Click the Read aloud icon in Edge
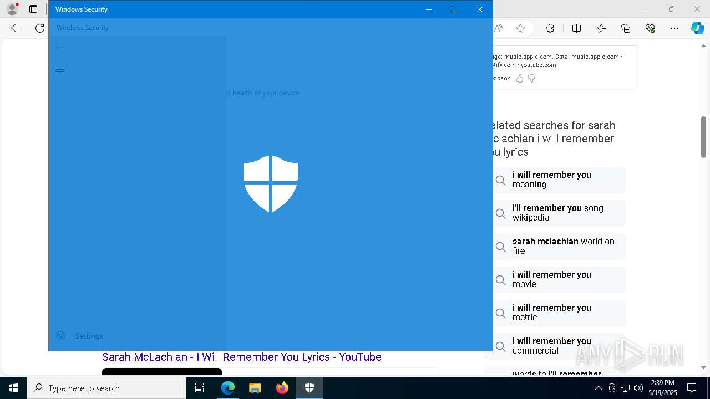 [x=499, y=28]
